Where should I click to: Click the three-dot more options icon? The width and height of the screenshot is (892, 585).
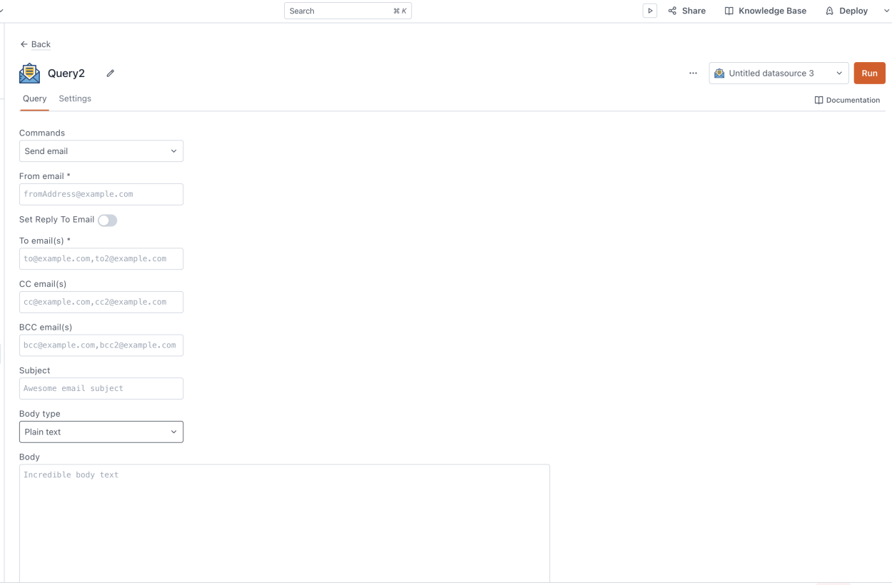point(692,73)
